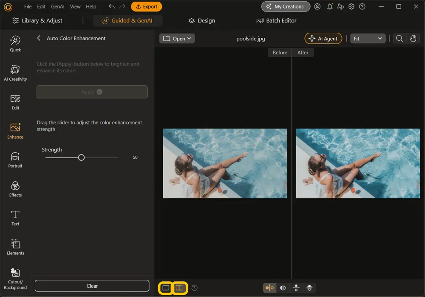The width and height of the screenshot is (425, 297).
Task: Open the help question mark icon
Action: (362, 6)
